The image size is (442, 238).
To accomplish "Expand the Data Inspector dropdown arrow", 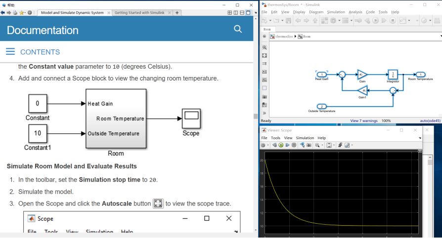I will tap(409, 21).
